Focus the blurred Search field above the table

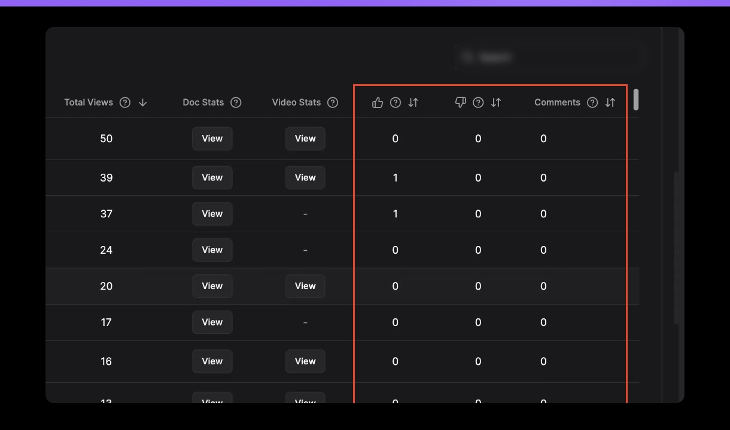coord(549,57)
